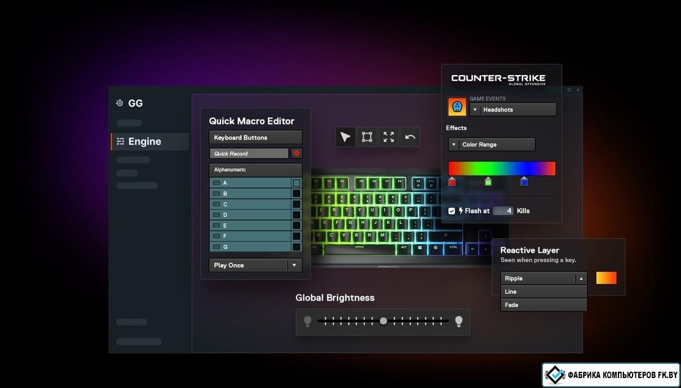Viewport: 681px width, 388px height.
Task: Choose the rectangle selection tool
Action: tap(367, 137)
